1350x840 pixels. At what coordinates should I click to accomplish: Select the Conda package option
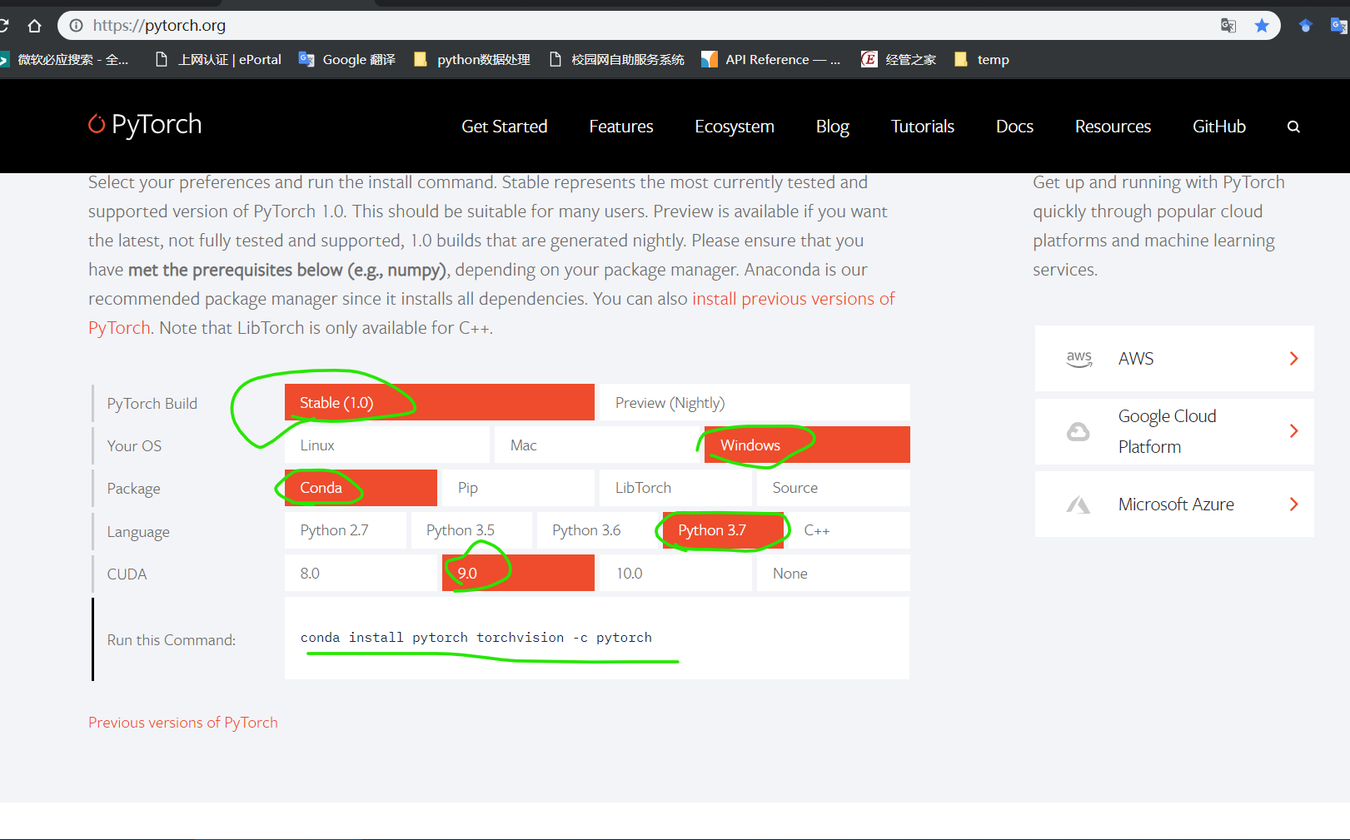pos(361,487)
